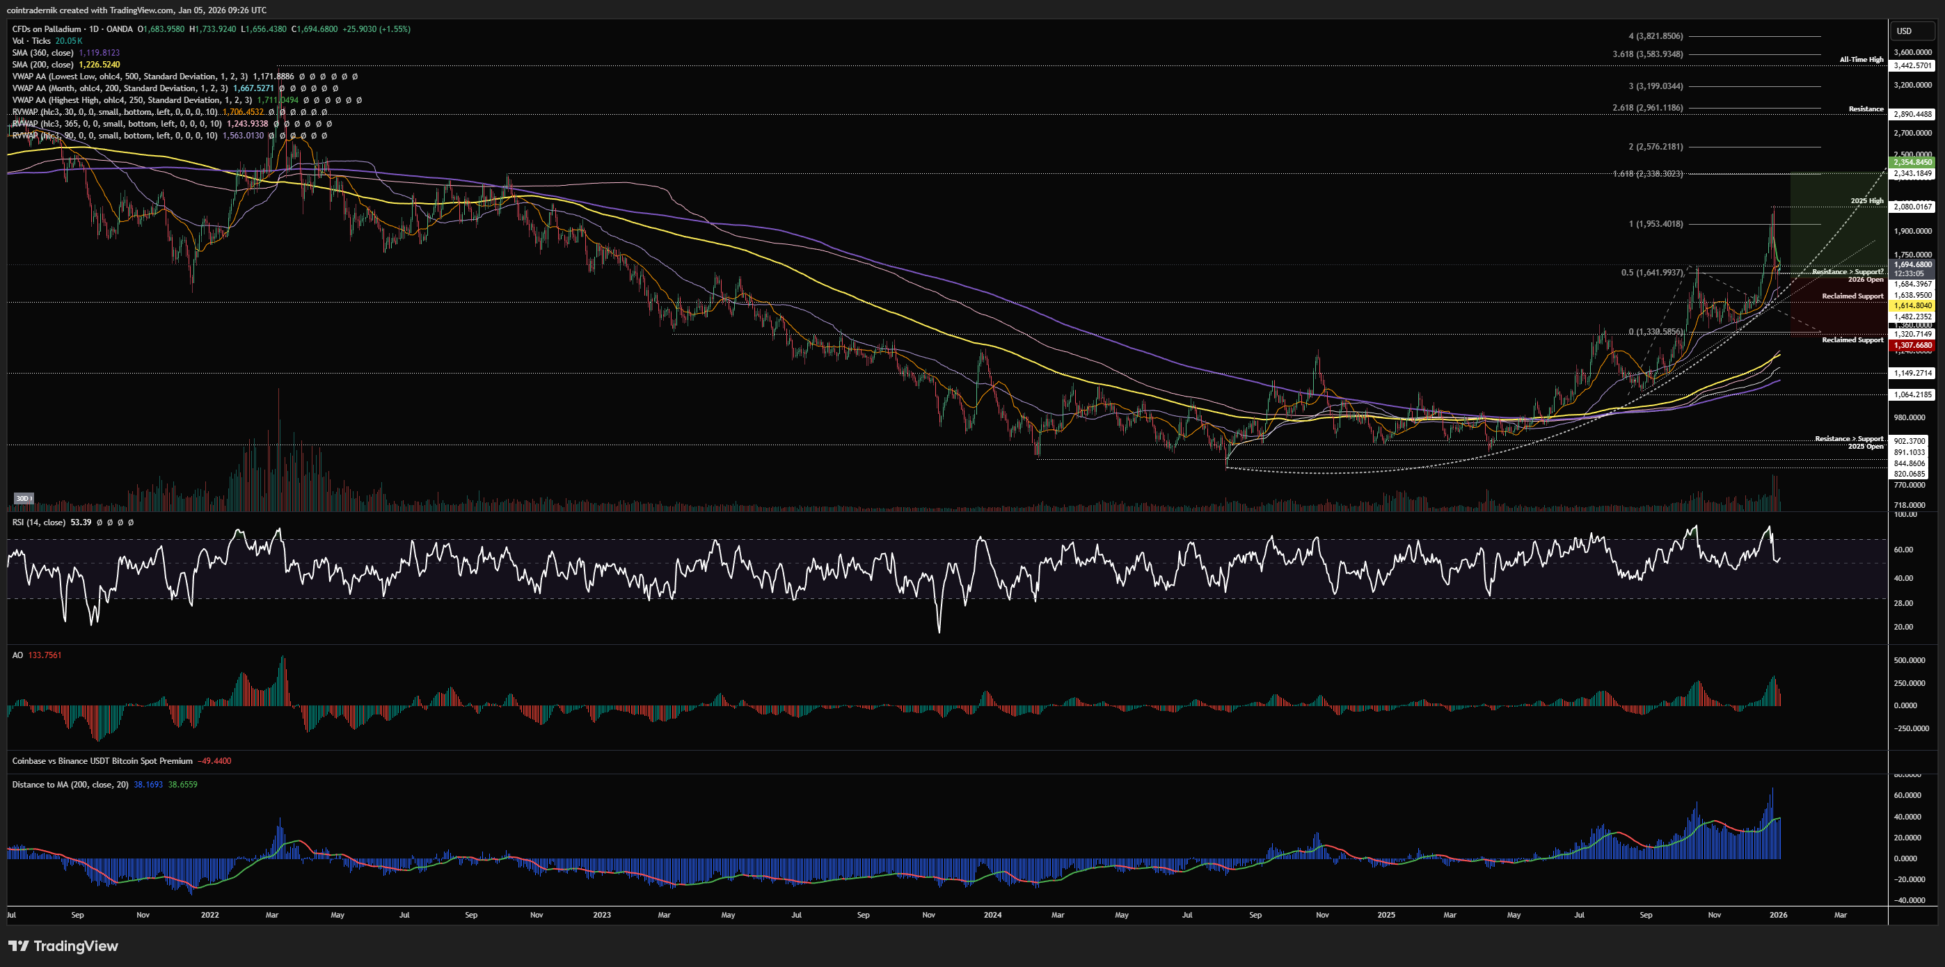
Task: Click the 3,442.5701 All-Time High price tag
Action: 1912,65
